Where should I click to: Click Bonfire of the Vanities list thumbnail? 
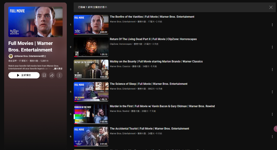tap(91, 25)
